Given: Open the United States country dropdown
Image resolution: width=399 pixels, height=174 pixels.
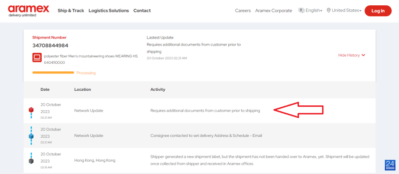Looking at the screenshot, I should click(x=346, y=11).
